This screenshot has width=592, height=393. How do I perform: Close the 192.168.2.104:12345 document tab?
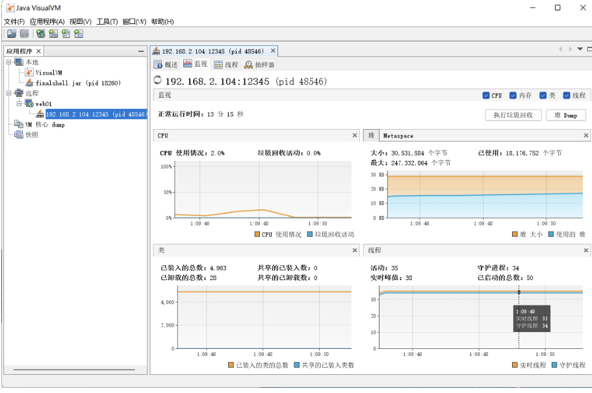click(x=273, y=51)
